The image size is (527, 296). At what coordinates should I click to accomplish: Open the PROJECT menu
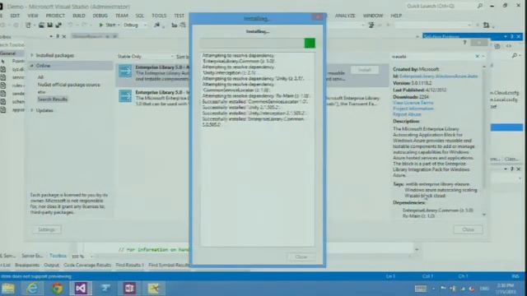click(55, 16)
